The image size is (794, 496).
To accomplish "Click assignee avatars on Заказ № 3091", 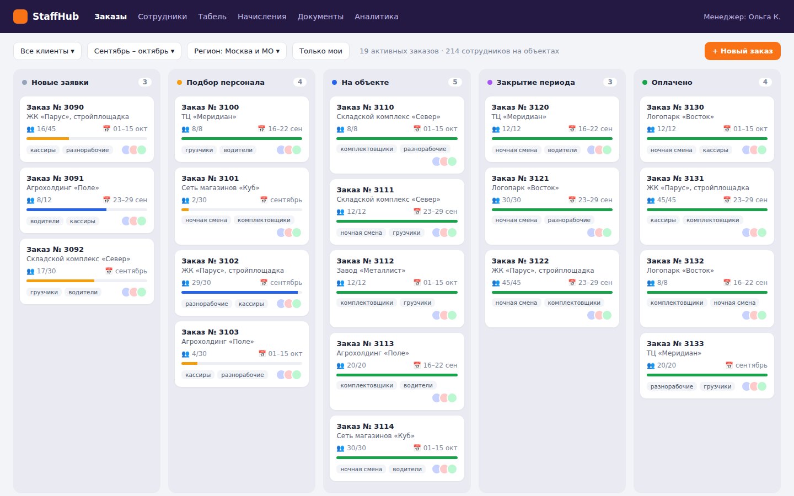I will pos(134,221).
